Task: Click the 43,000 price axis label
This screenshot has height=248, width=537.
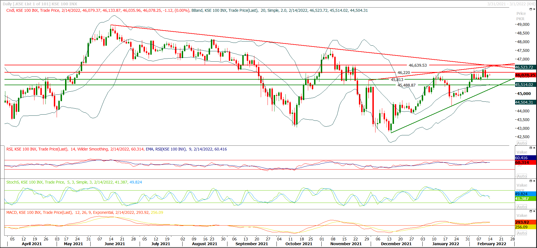Action: pyautogui.click(x=523, y=128)
